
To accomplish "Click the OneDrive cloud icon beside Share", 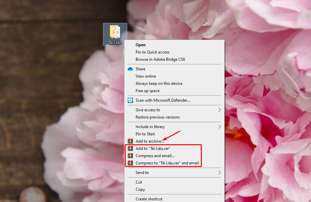I will [130, 69].
